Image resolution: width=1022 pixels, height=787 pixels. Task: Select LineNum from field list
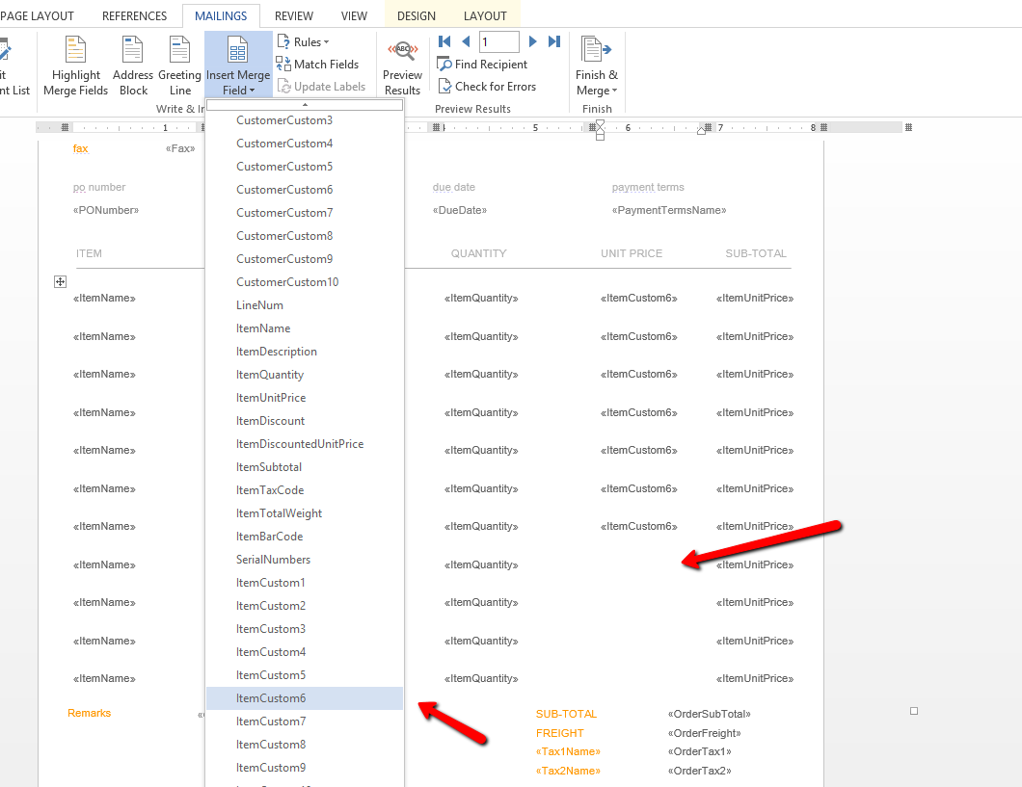(x=305, y=305)
